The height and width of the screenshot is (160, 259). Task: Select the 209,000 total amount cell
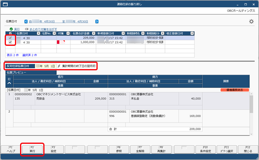(83, 38)
